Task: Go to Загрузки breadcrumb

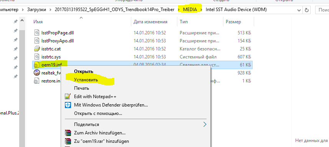Action: coord(36,10)
